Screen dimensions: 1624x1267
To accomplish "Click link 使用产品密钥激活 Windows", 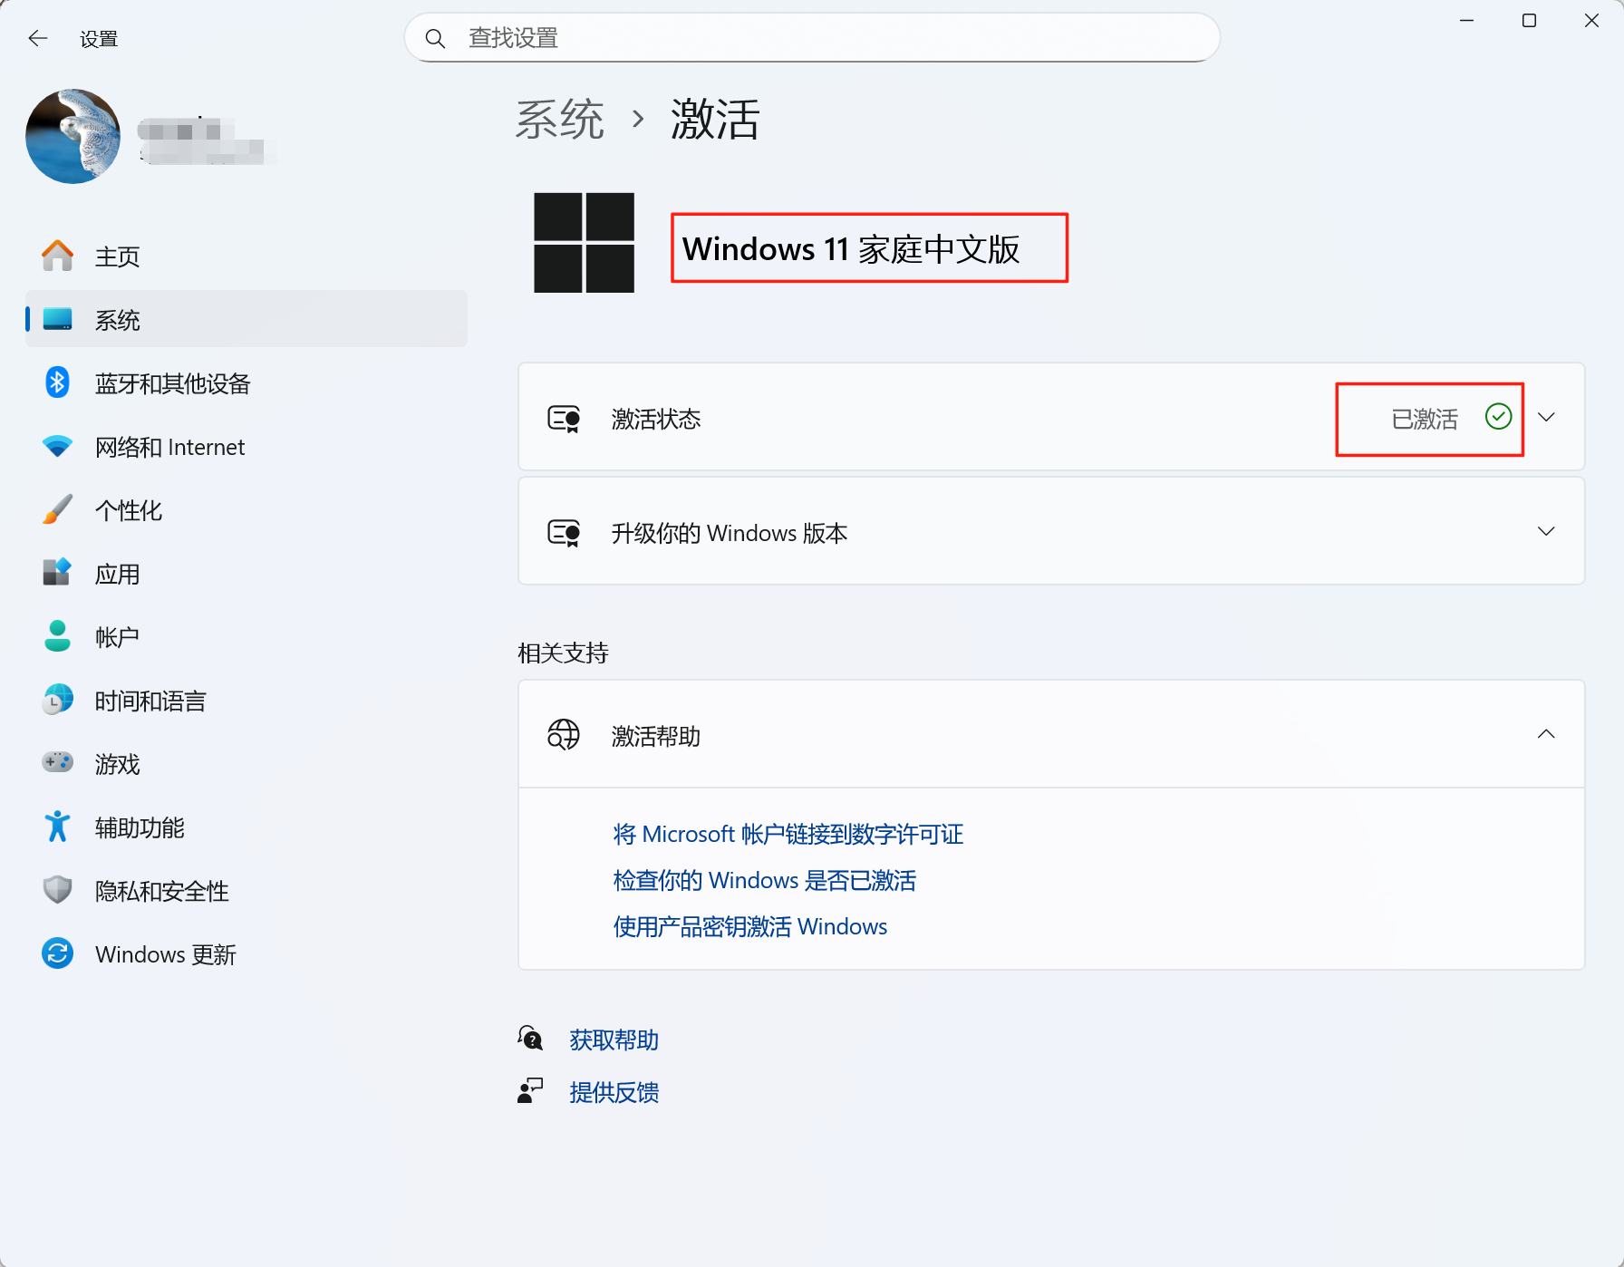I will click(750, 926).
